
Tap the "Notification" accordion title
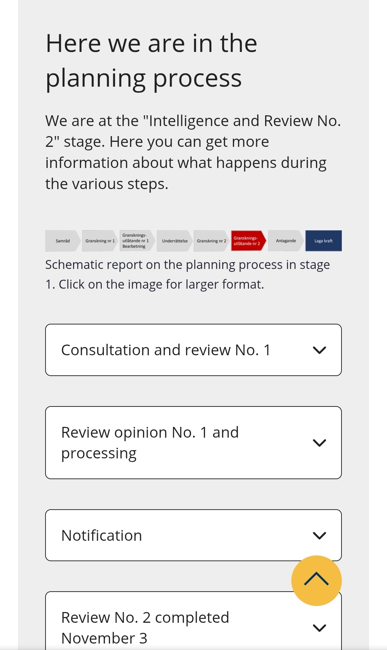pyautogui.click(x=102, y=536)
